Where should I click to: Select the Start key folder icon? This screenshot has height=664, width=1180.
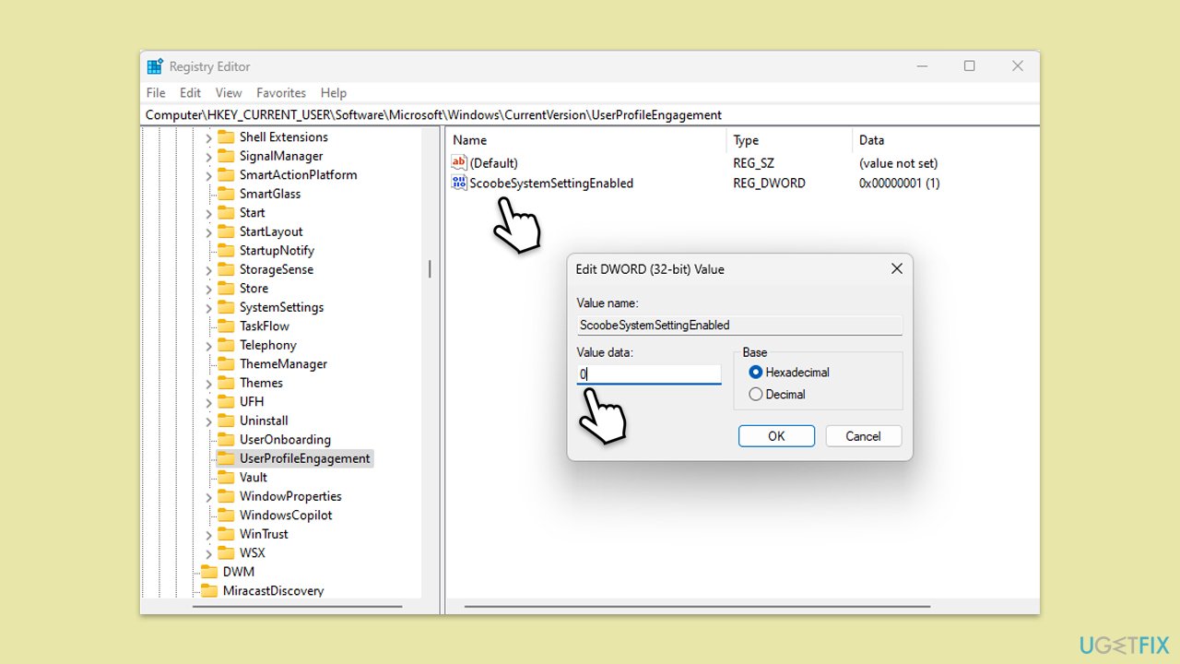tap(226, 212)
